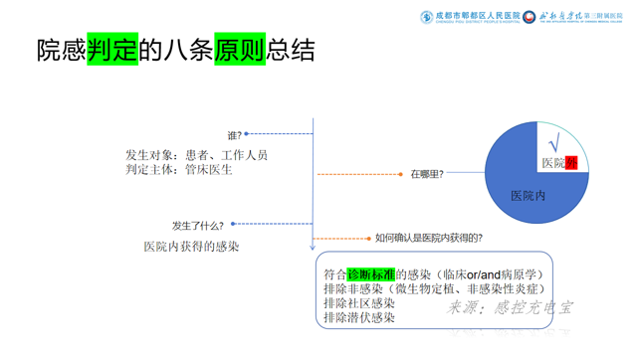This screenshot has height=358, width=637.
Task: Click the text 医院内获得的感染
Action: (191, 247)
